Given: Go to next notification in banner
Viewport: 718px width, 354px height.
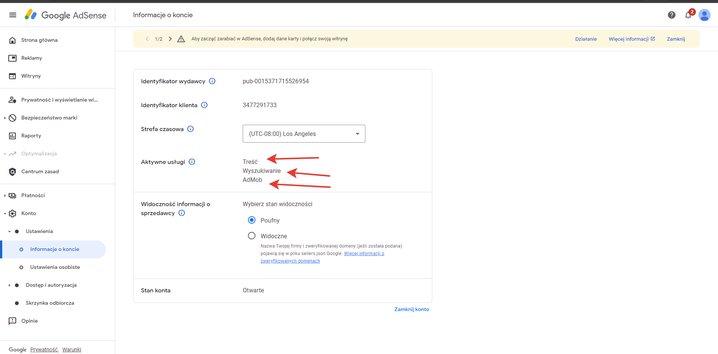Looking at the screenshot, I should point(170,39).
